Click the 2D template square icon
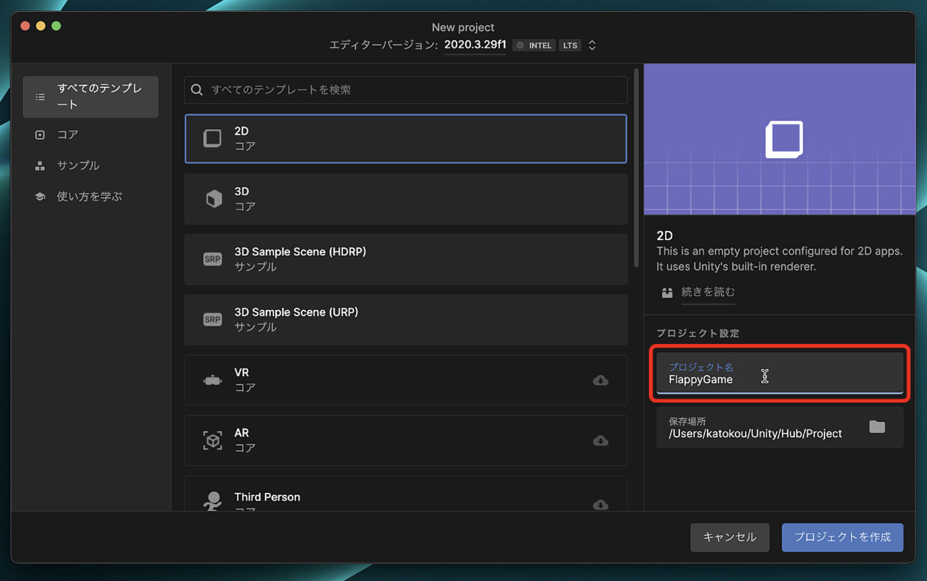The width and height of the screenshot is (927, 581). pos(213,138)
